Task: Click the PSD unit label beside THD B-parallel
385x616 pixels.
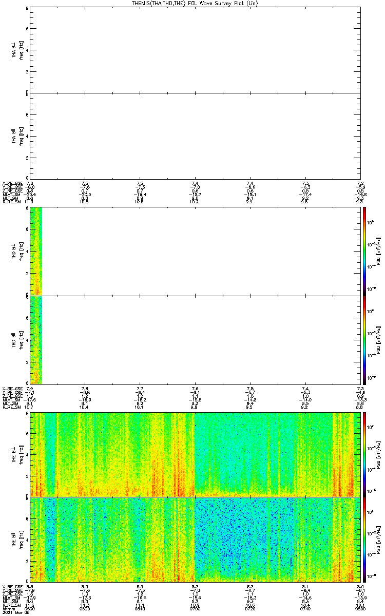Action: [378, 339]
